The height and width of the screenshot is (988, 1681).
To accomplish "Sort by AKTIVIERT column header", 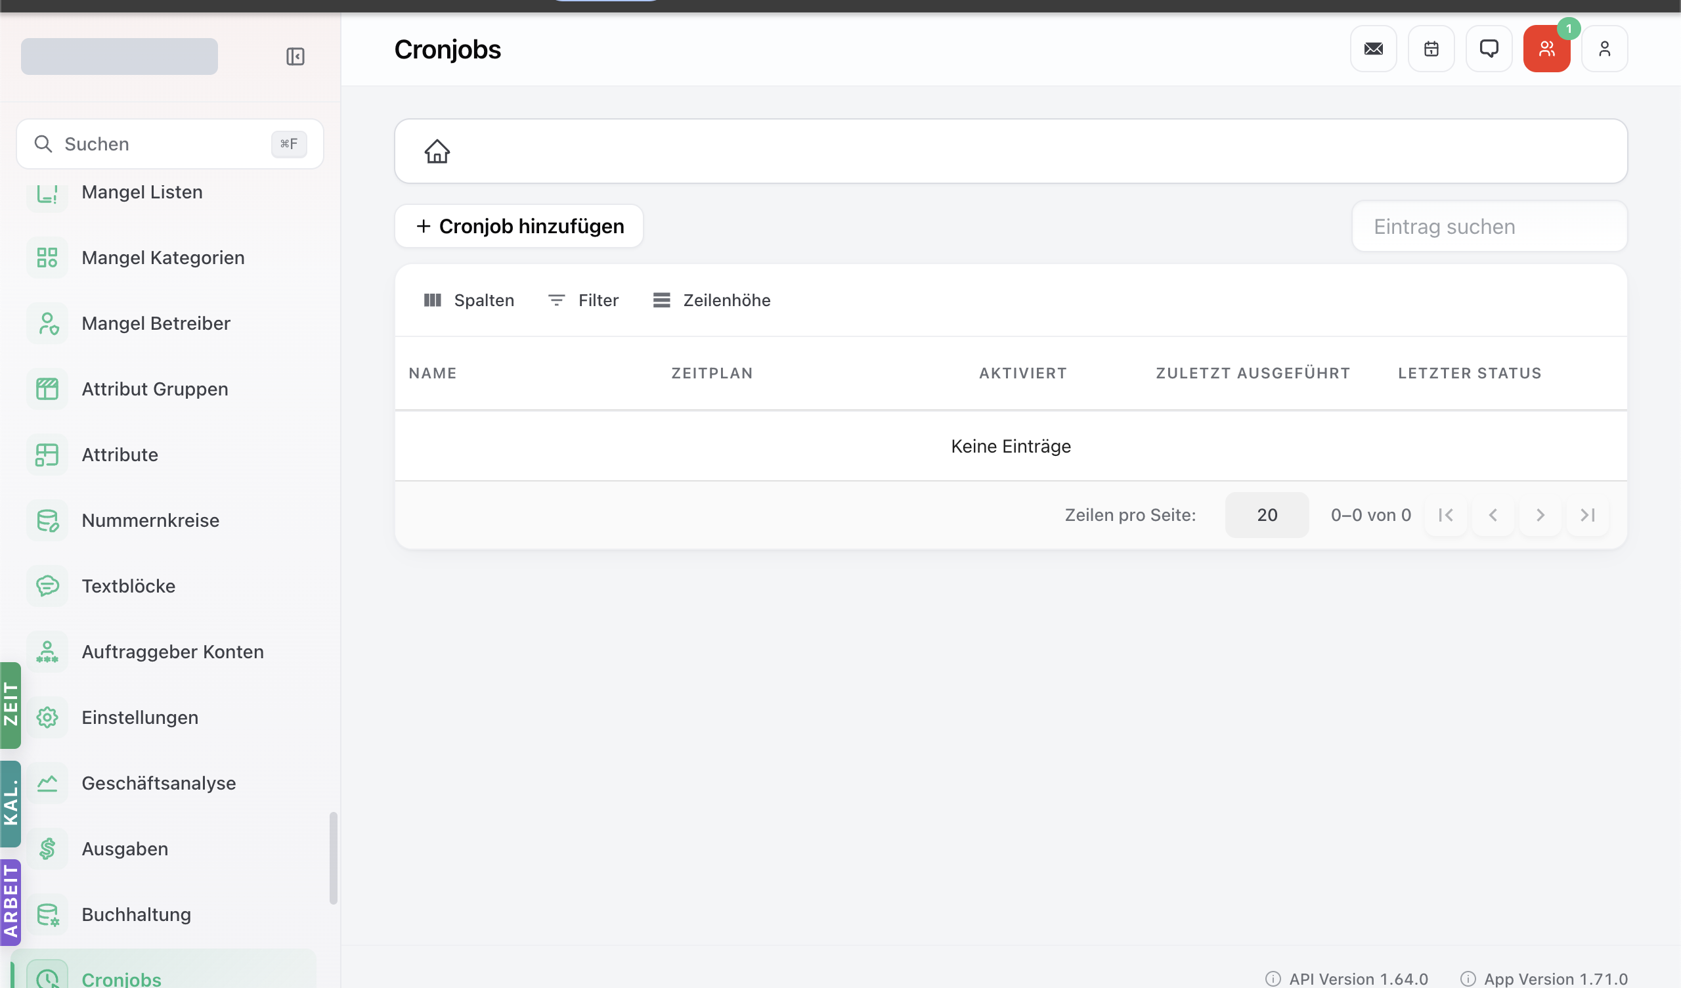I will pos(1022,373).
